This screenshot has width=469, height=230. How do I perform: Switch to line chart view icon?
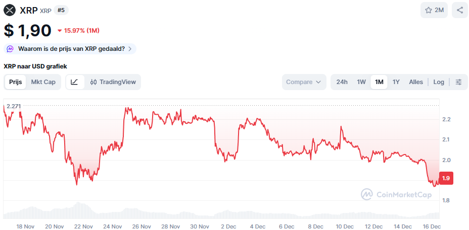click(x=74, y=82)
